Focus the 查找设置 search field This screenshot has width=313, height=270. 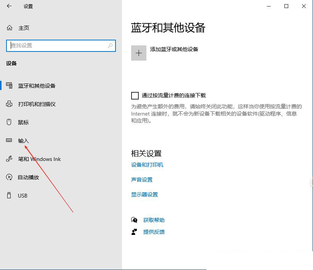point(57,45)
